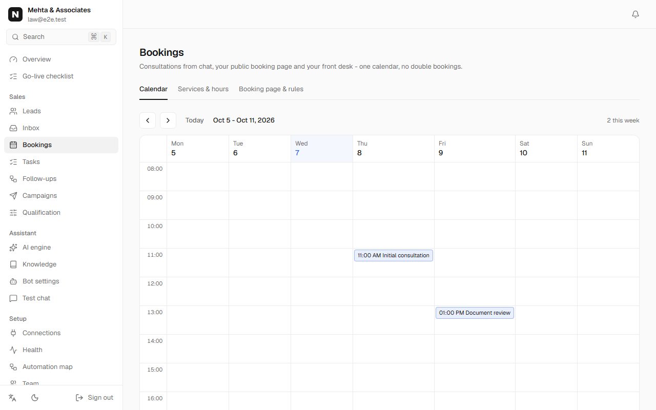Click the Qualification sliders icon

[x=13, y=213]
